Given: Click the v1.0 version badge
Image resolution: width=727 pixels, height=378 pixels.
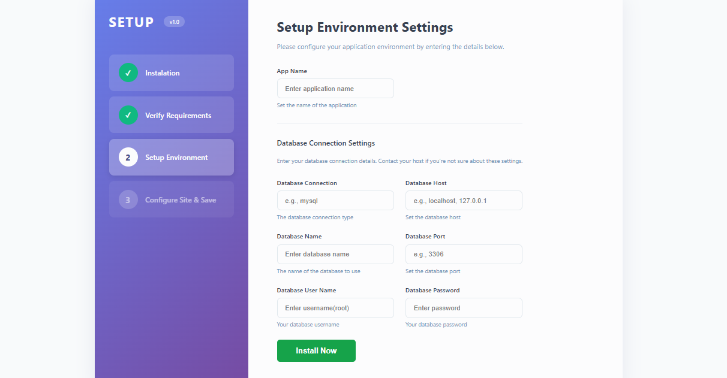Looking at the screenshot, I should pos(173,22).
